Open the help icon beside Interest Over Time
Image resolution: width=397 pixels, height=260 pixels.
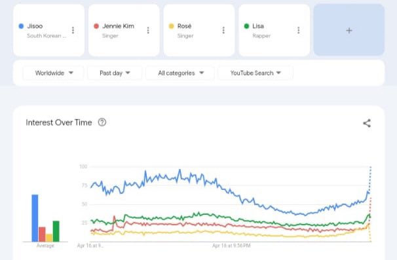point(102,122)
